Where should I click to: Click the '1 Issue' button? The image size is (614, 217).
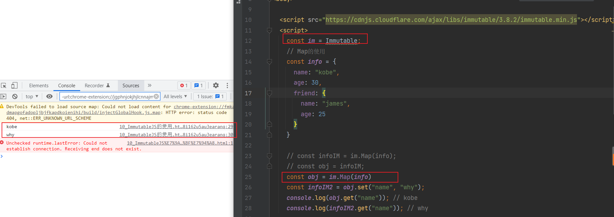210,96
